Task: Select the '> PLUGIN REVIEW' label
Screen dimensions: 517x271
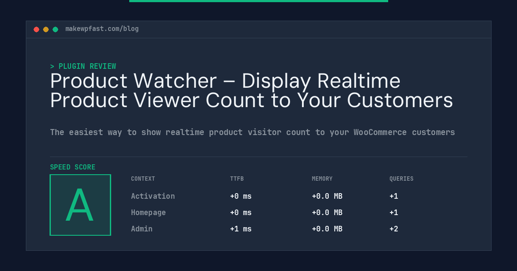Action: [83, 66]
